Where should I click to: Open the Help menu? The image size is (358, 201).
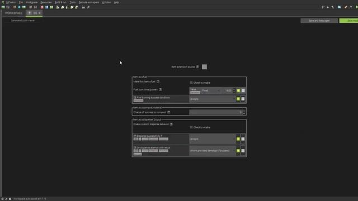click(x=116, y=2)
